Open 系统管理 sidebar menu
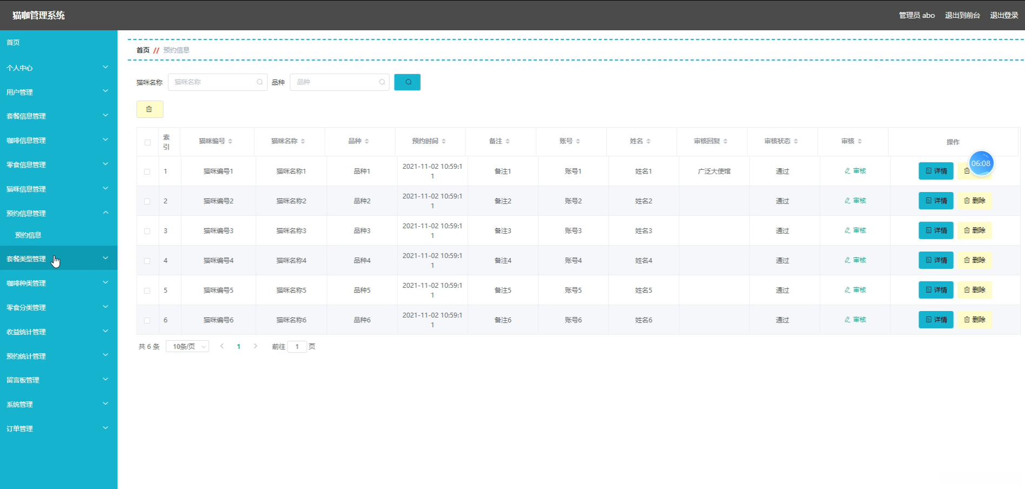The width and height of the screenshot is (1025, 489). pos(58,404)
